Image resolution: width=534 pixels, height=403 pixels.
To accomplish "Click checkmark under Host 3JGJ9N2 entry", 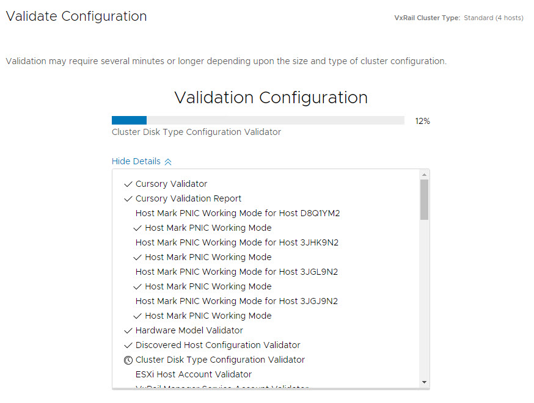I will pos(138,316).
